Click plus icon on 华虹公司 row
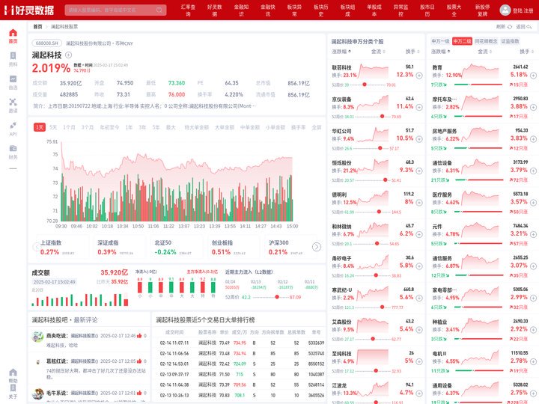Screen dimensions: 539x404 tap(419, 139)
